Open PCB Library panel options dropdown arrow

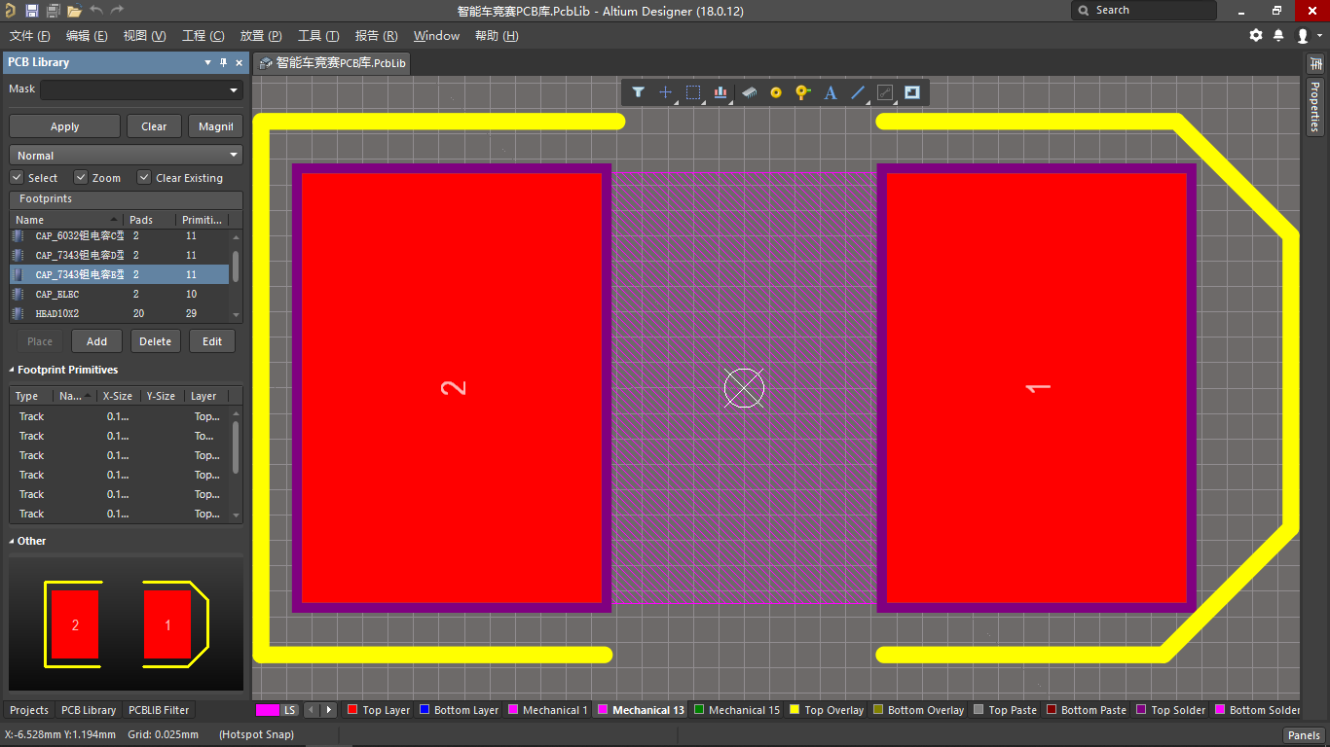click(x=207, y=62)
